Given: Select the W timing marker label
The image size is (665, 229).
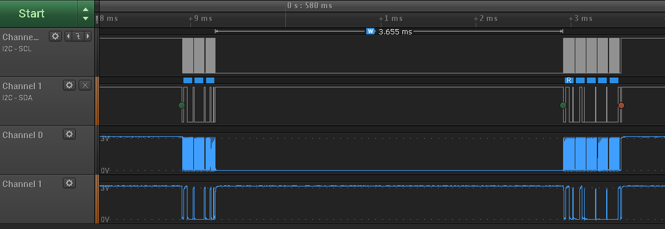Looking at the screenshot, I should (371, 31).
